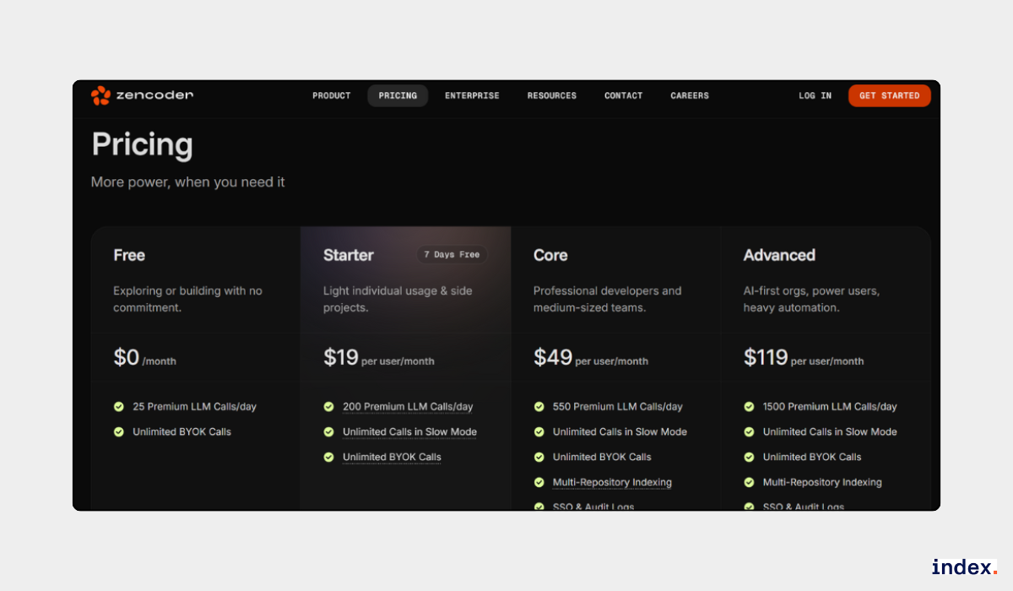Image resolution: width=1013 pixels, height=591 pixels.
Task: Click the 7 Days Free badge on Starter
Action: click(451, 254)
